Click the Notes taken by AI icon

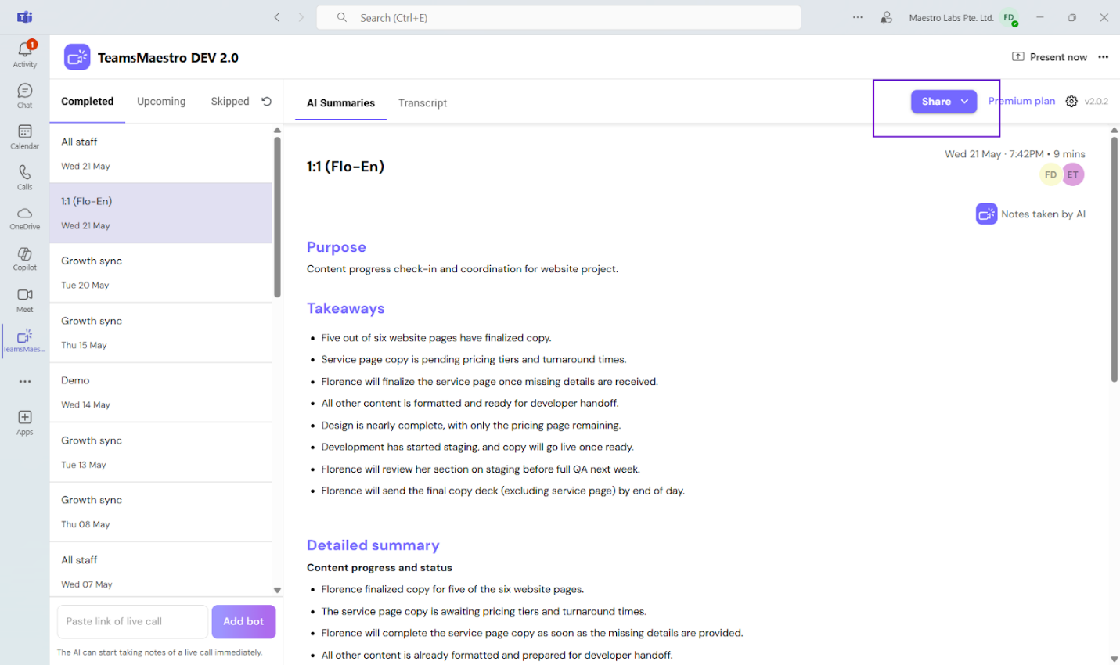(986, 214)
